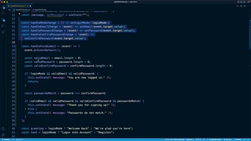Click the "Welcome back" string on line 40
The height and width of the screenshot is (141, 251).
point(78,128)
